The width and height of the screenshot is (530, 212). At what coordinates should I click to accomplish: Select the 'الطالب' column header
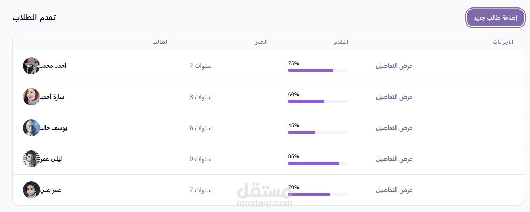tap(161, 42)
